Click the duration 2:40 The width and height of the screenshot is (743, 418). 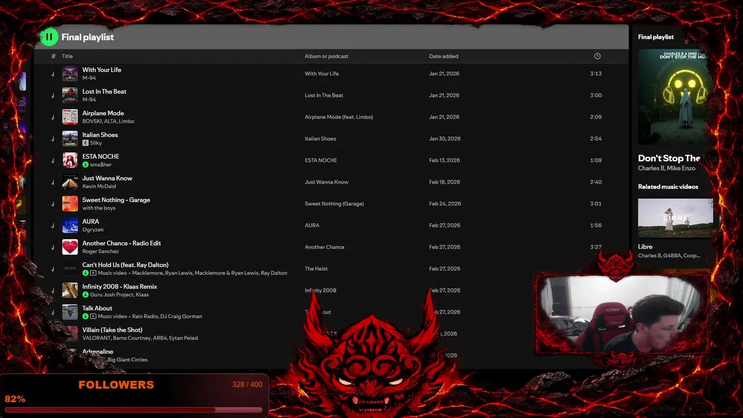pos(596,182)
